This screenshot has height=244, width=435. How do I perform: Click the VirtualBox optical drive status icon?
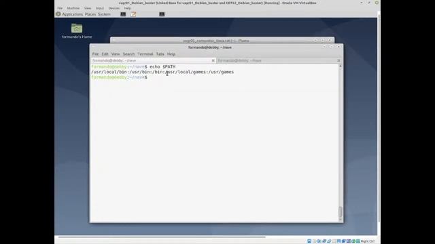[314, 241]
